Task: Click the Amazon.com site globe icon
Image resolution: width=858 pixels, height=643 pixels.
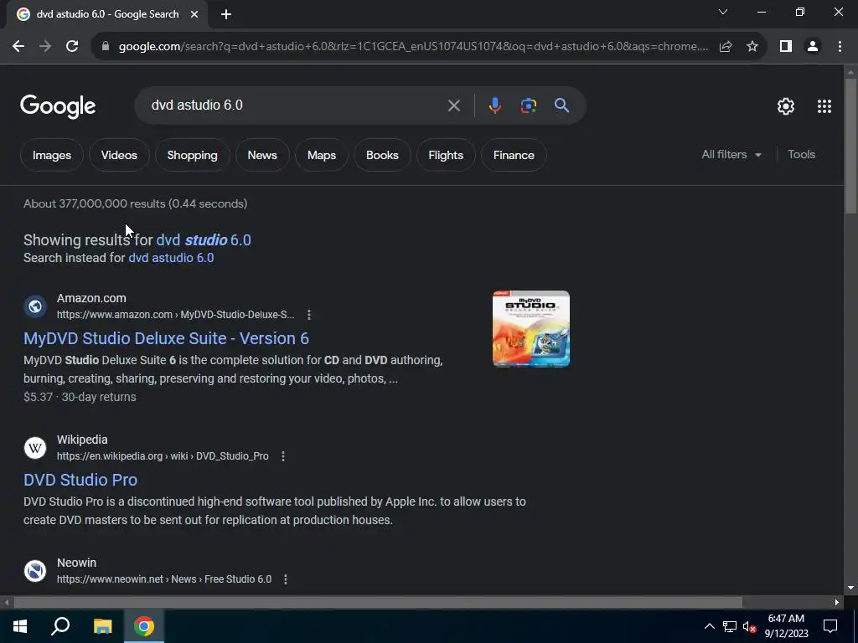Action: coord(35,306)
